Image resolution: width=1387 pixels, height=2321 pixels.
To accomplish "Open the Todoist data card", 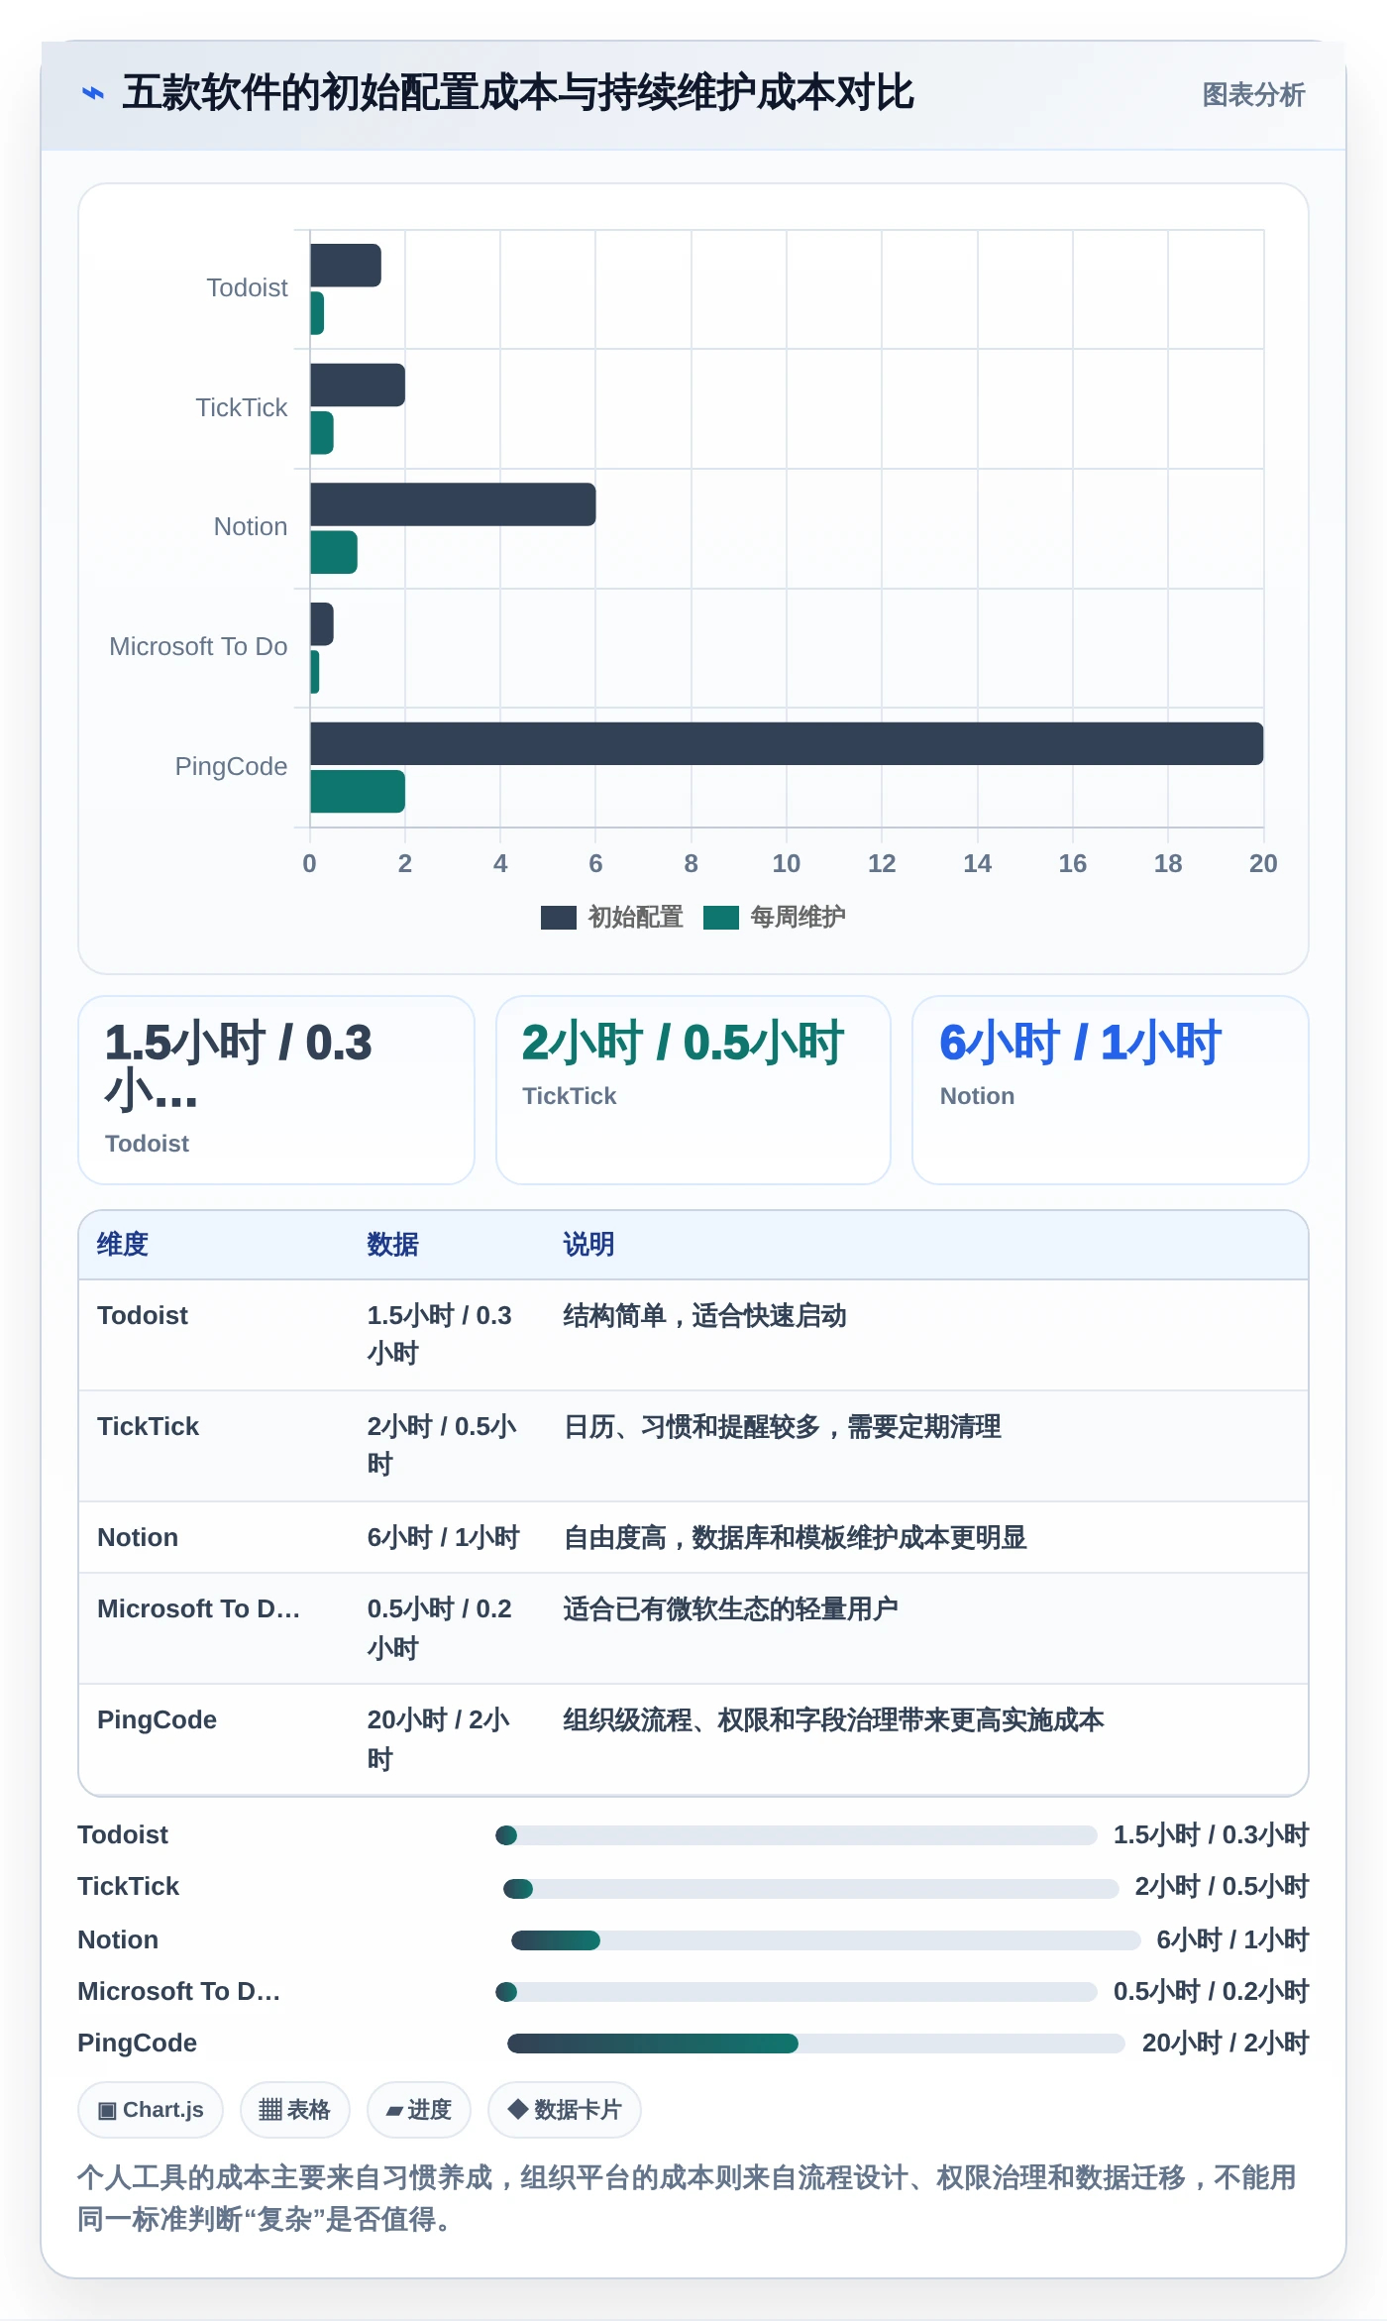I will click(276, 1090).
